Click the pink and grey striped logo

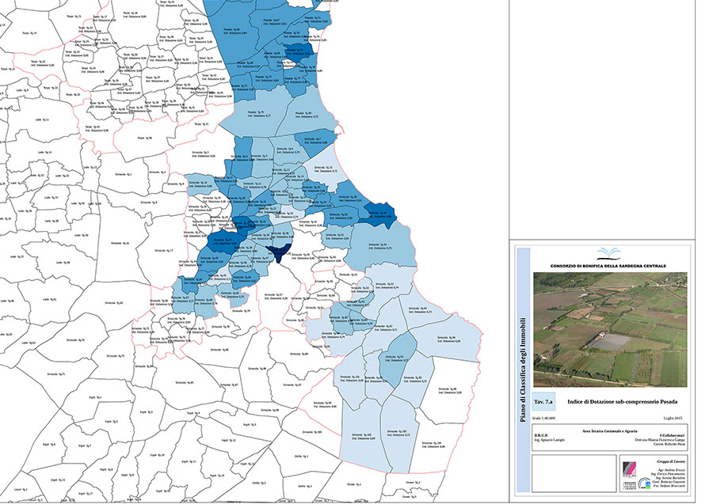[629, 469]
